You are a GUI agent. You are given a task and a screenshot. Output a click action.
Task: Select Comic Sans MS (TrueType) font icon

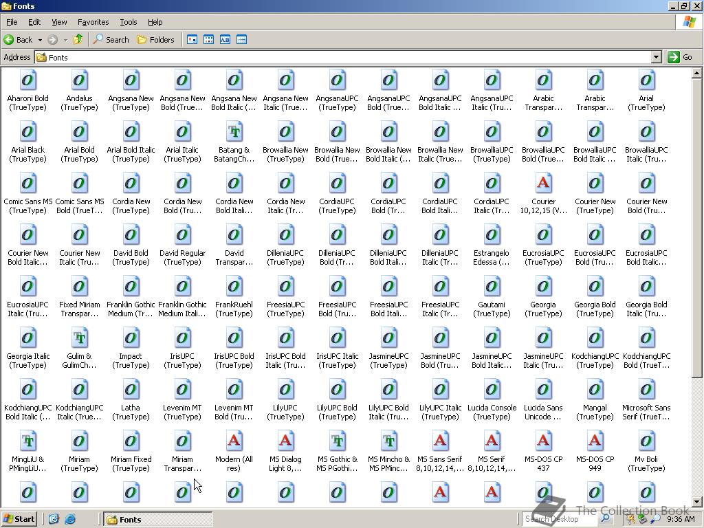click(27, 184)
